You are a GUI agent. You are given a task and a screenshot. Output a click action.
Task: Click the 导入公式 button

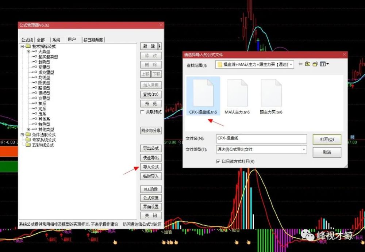[151, 167]
